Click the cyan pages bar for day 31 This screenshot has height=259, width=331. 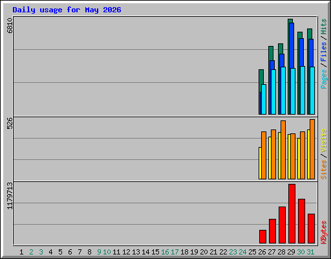[312, 91]
